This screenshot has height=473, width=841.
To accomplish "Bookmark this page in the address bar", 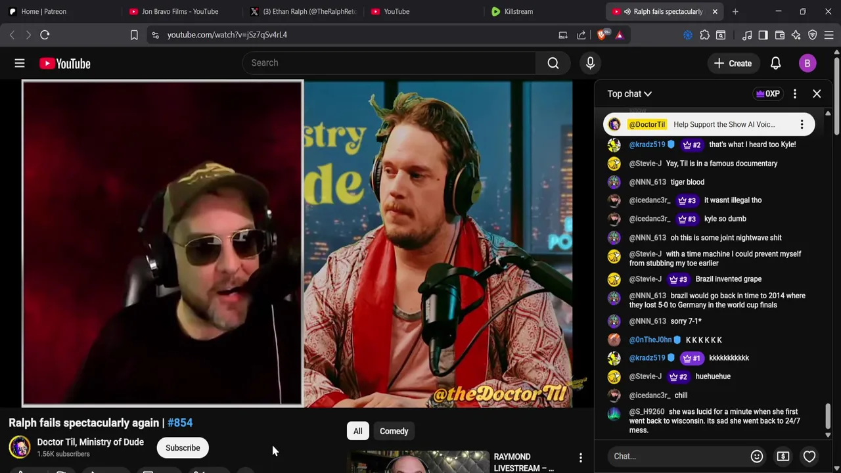I will (x=134, y=35).
